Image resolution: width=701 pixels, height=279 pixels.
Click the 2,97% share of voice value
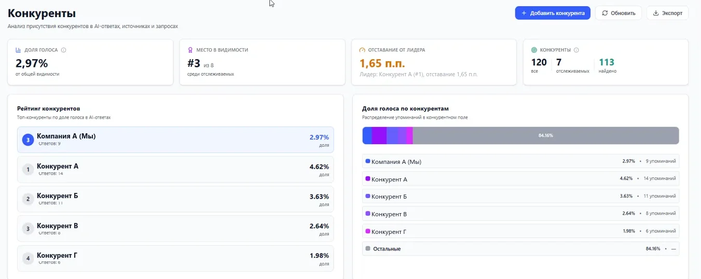[32, 63]
